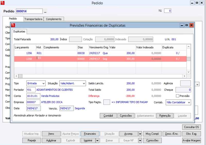Click the Consultar OS button
Viewport: 206px width, 145px height.
click(x=191, y=127)
